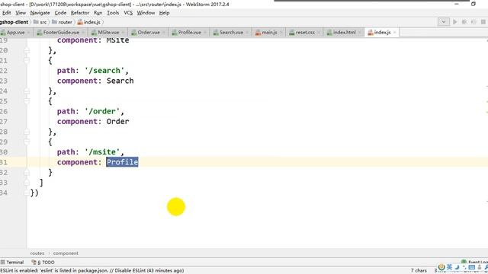Open the Refactor menu
Screen dimensions: 488x274
click(80, 13)
